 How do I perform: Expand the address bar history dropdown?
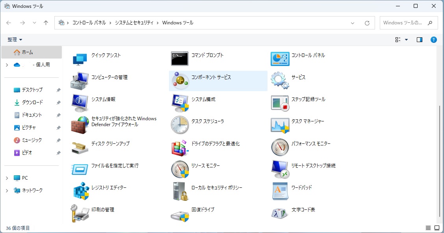(x=353, y=23)
